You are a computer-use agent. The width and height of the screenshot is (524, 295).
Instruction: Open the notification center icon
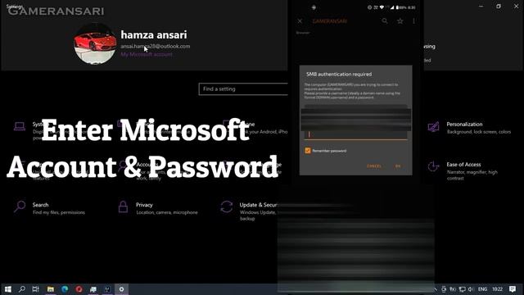point(513,289)
